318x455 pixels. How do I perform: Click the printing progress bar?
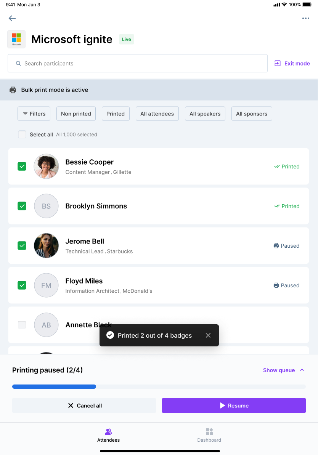(x=159, y=386)
